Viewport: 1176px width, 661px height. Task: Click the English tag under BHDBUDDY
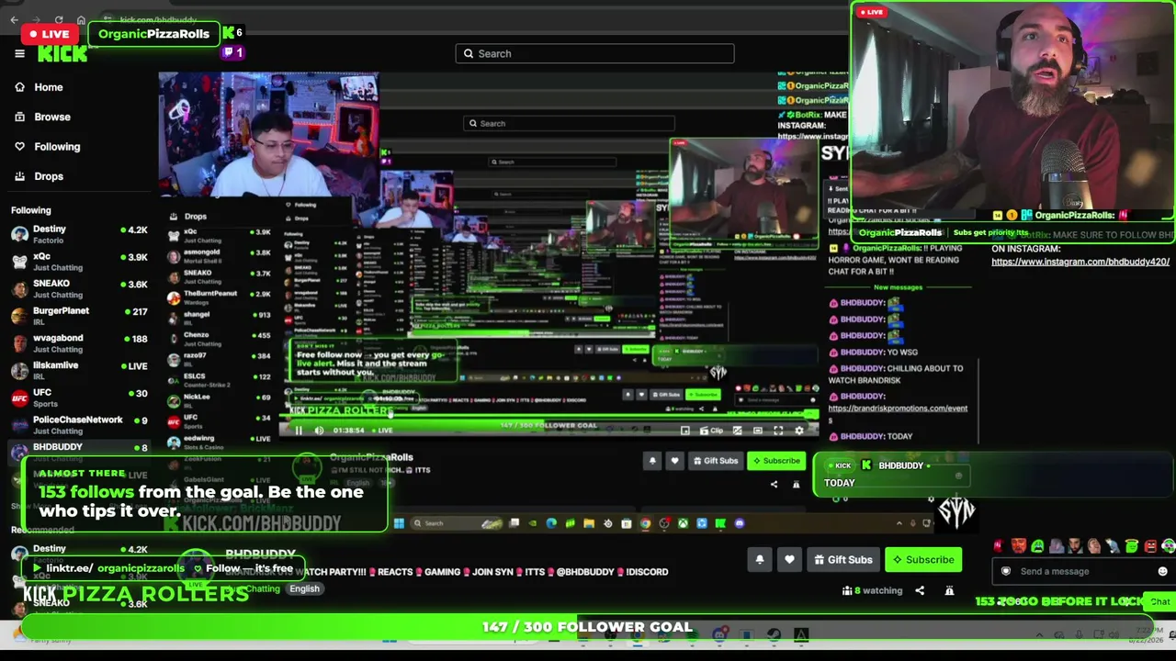[304, 589]
